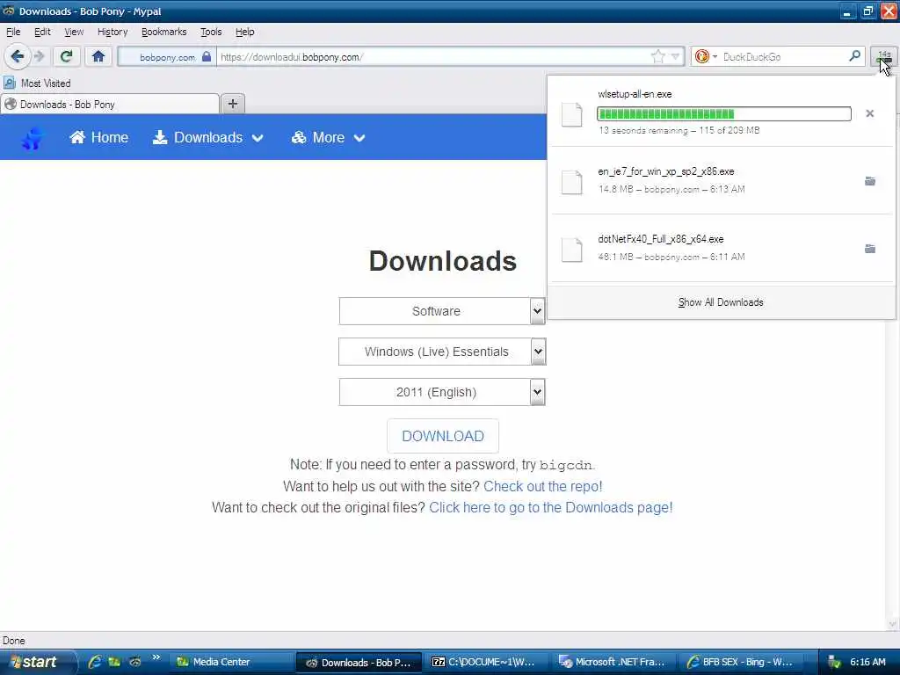Open the File menu
900x675 pixels.
tap(13, 33)
